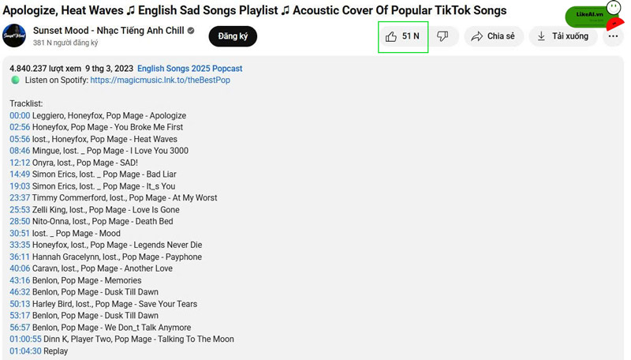Screen dimensions: 631x360
Task: Dislike the video with thumbs down
Action: pyautogui.click(x=443, y=36)
